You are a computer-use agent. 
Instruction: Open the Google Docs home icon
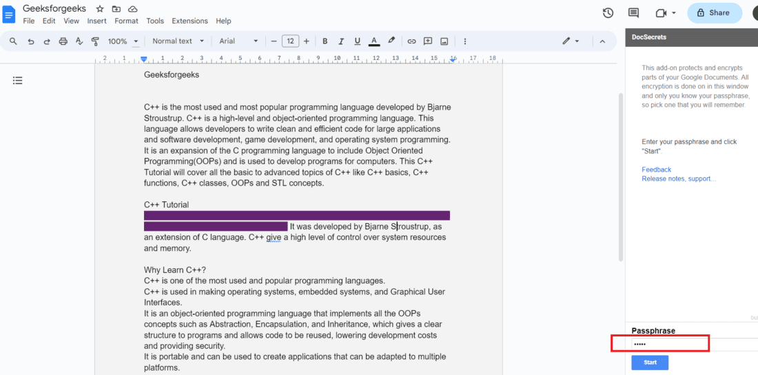pos(9,14)
